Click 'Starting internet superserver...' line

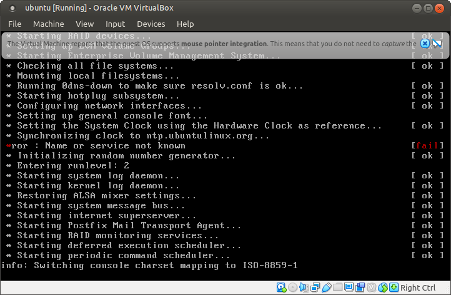click(101, 215)
